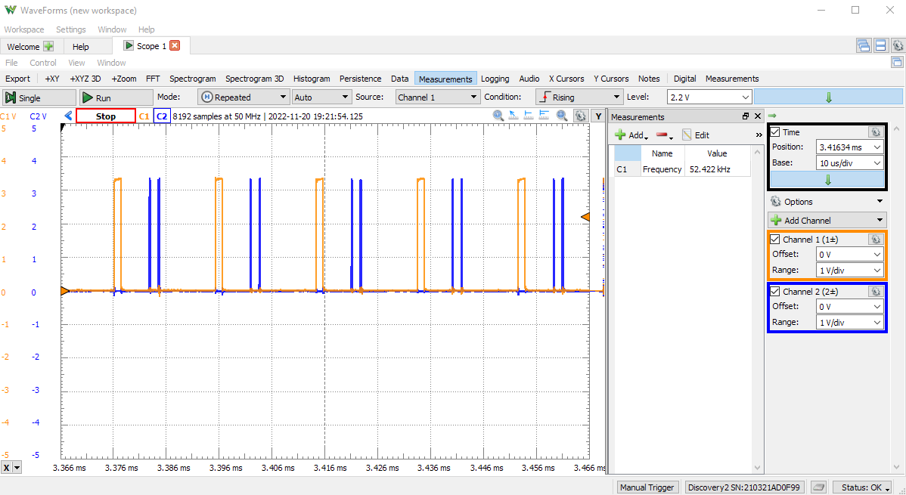Click the tile windows icon
Viewport: 906px width, 495px height.
pos(881,45)
